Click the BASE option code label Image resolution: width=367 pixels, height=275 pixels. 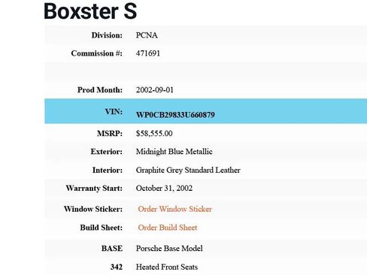pos(112,249)
